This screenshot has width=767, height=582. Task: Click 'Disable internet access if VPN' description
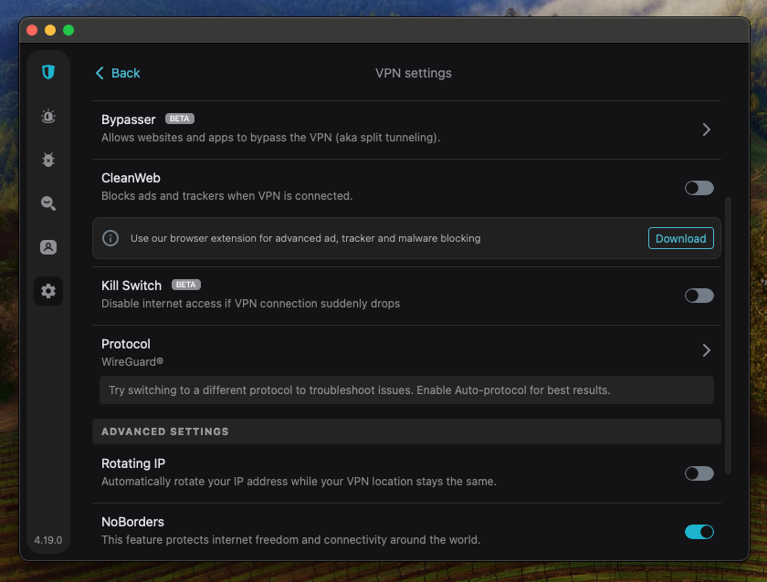pyautogui.click(x=250, y=304)
